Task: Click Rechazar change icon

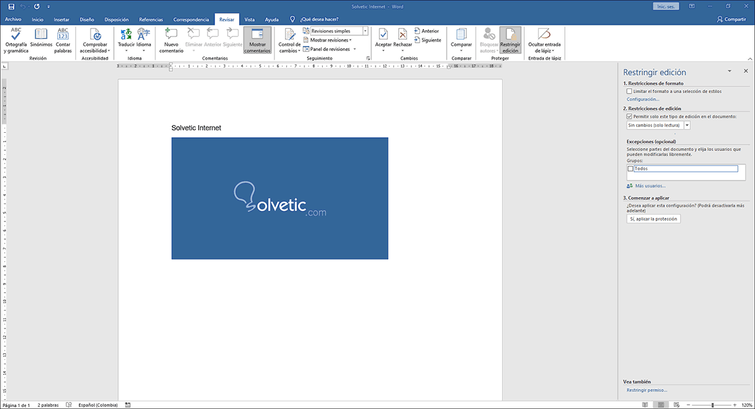Action: point(403,34)
